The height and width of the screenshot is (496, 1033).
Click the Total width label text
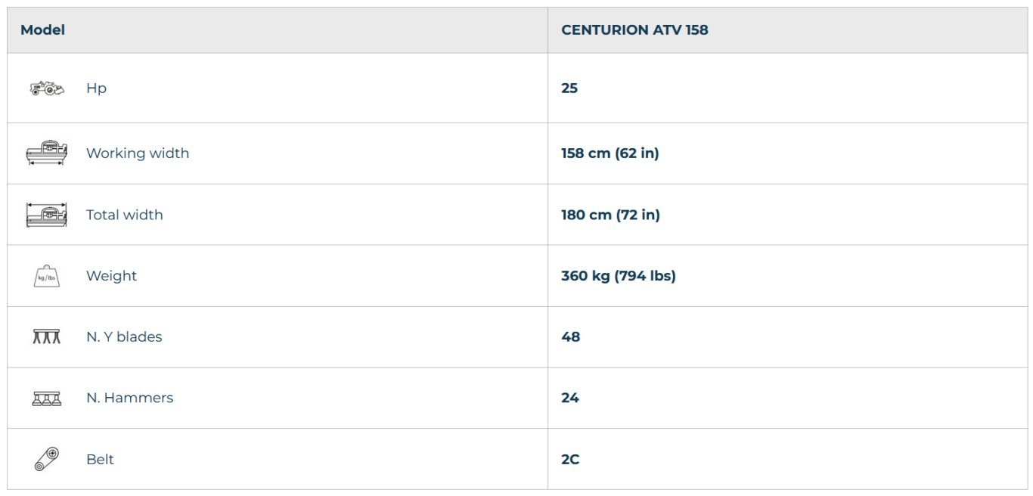124,215
